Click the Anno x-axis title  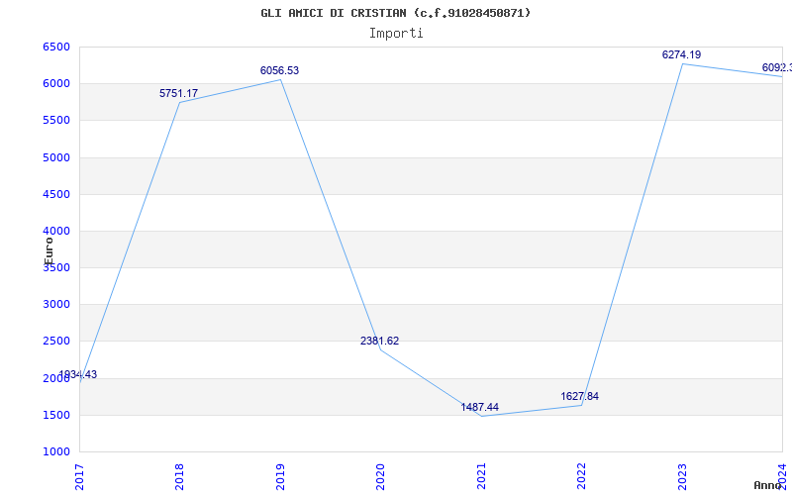point(767,485)
